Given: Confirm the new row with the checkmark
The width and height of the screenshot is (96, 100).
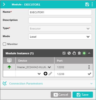Looking at the screenshot, I should (89, 74).
